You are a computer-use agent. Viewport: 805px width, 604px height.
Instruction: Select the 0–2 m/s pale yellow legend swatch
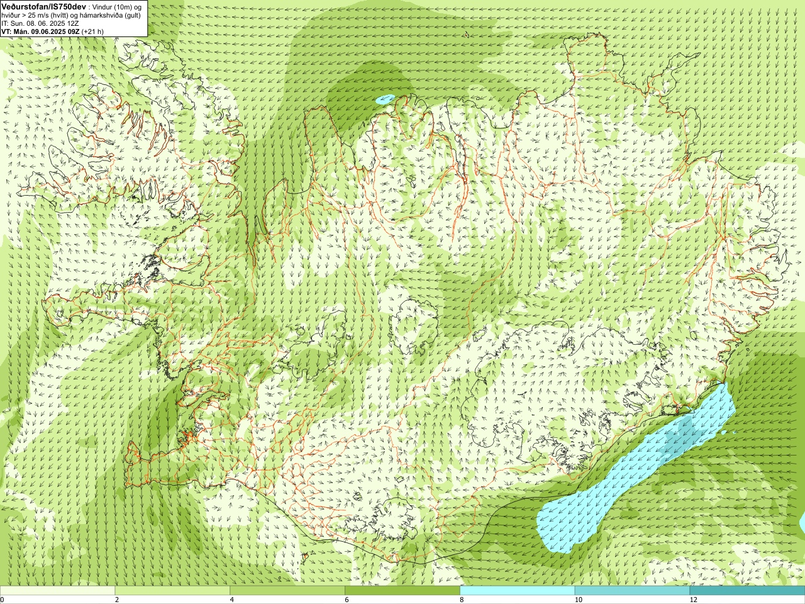coord(57,591)
